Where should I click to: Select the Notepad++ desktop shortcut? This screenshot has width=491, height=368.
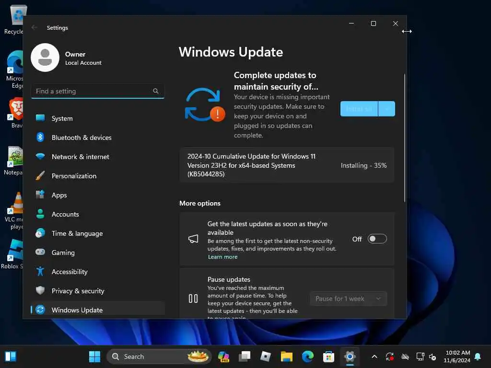pos(13,161)
